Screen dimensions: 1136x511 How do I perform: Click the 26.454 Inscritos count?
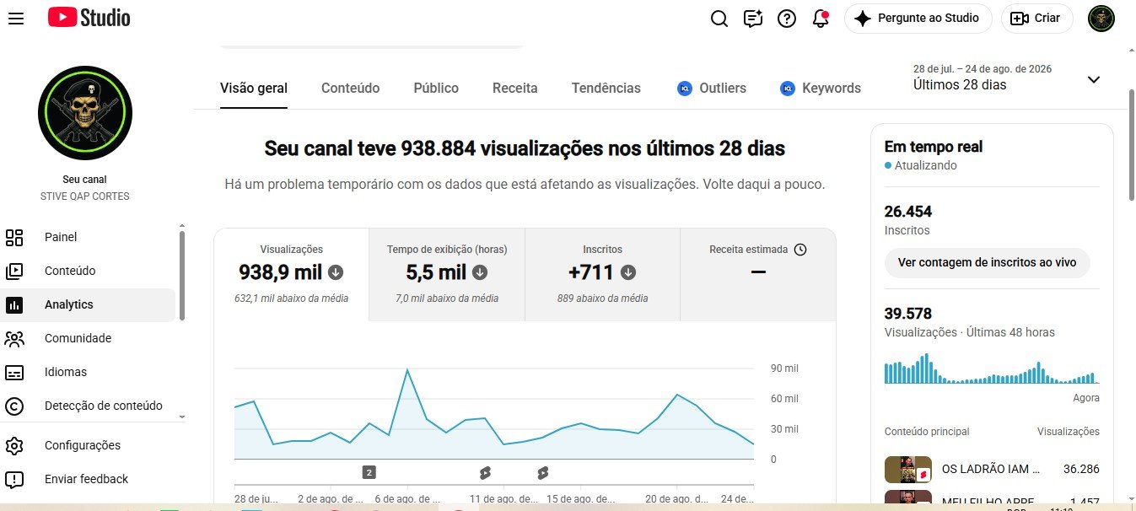point(908,212)
